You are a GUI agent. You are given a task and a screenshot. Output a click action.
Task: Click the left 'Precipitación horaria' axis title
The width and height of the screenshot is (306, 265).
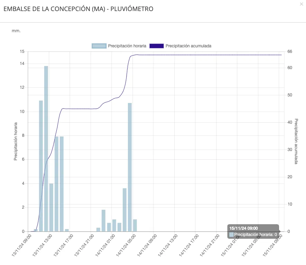[x=16, y=141]
